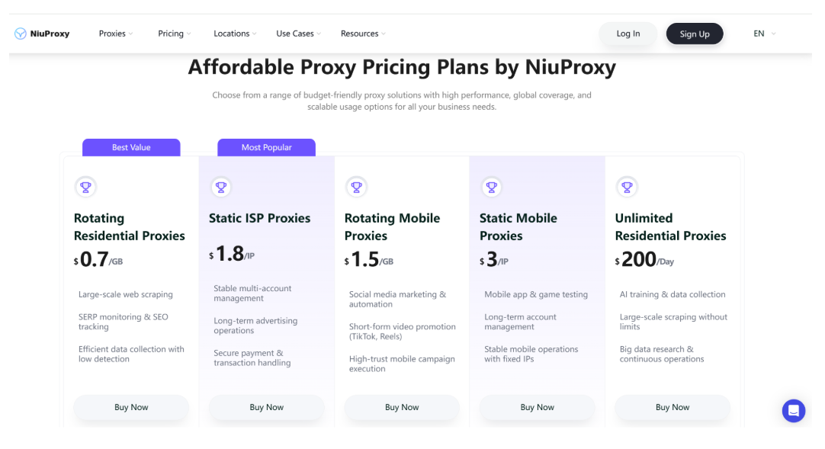The image size is (825, 449).
Task: Click the NiuProxy logo icon
Action: tap(21, 34)
